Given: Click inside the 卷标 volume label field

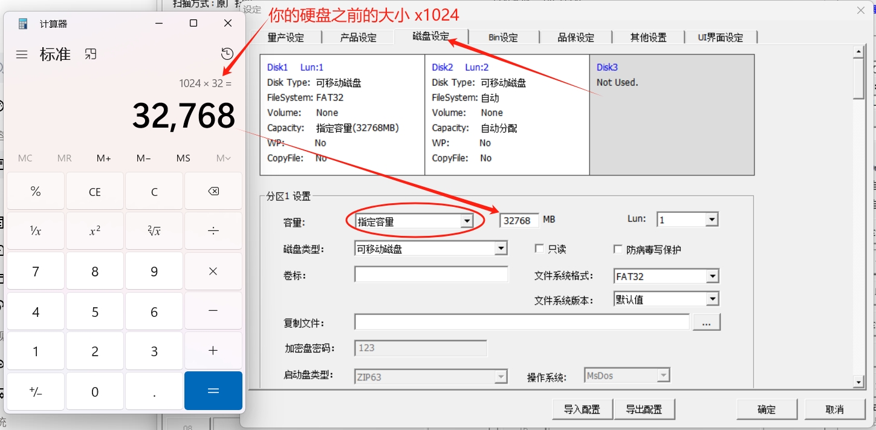Looking at the screenshot, I should (x=430, y=274).
